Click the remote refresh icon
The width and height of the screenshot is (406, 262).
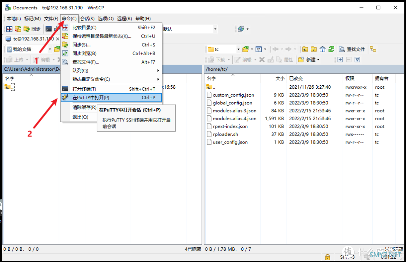point(331,49)
